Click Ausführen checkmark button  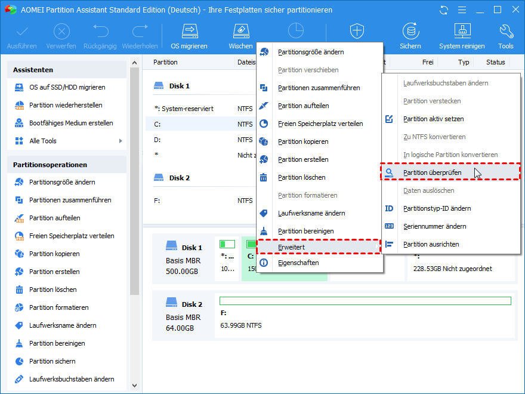21,36
